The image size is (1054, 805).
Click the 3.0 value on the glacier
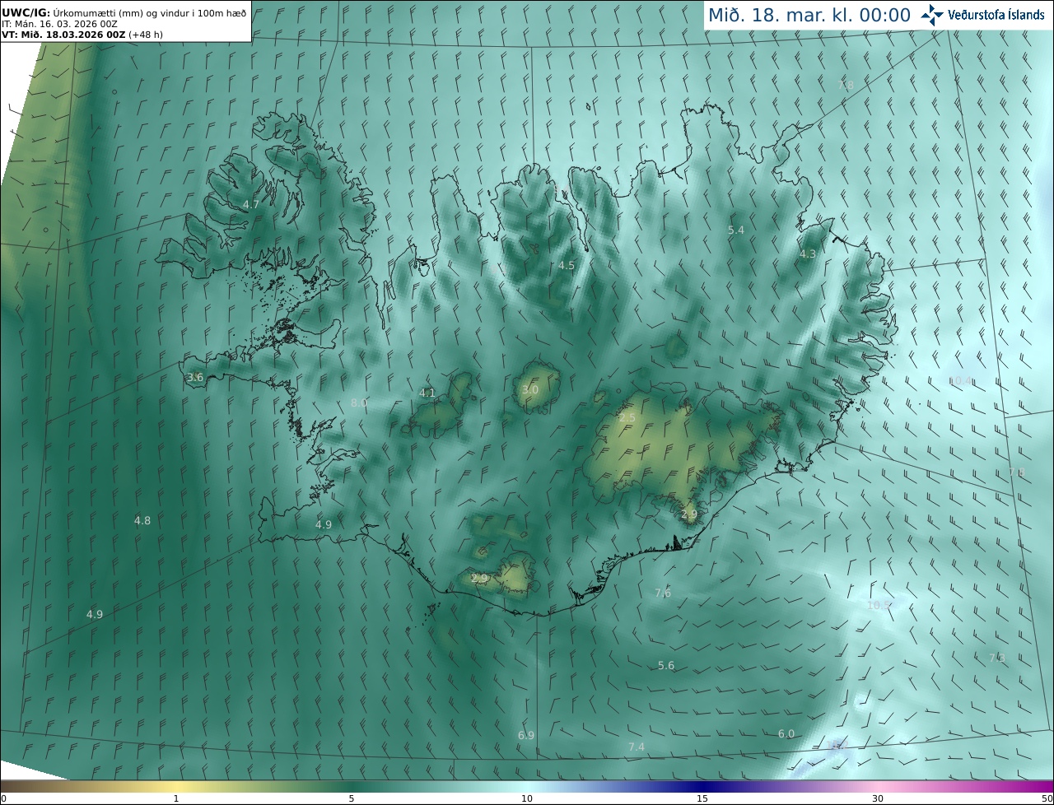coord(530,389)
